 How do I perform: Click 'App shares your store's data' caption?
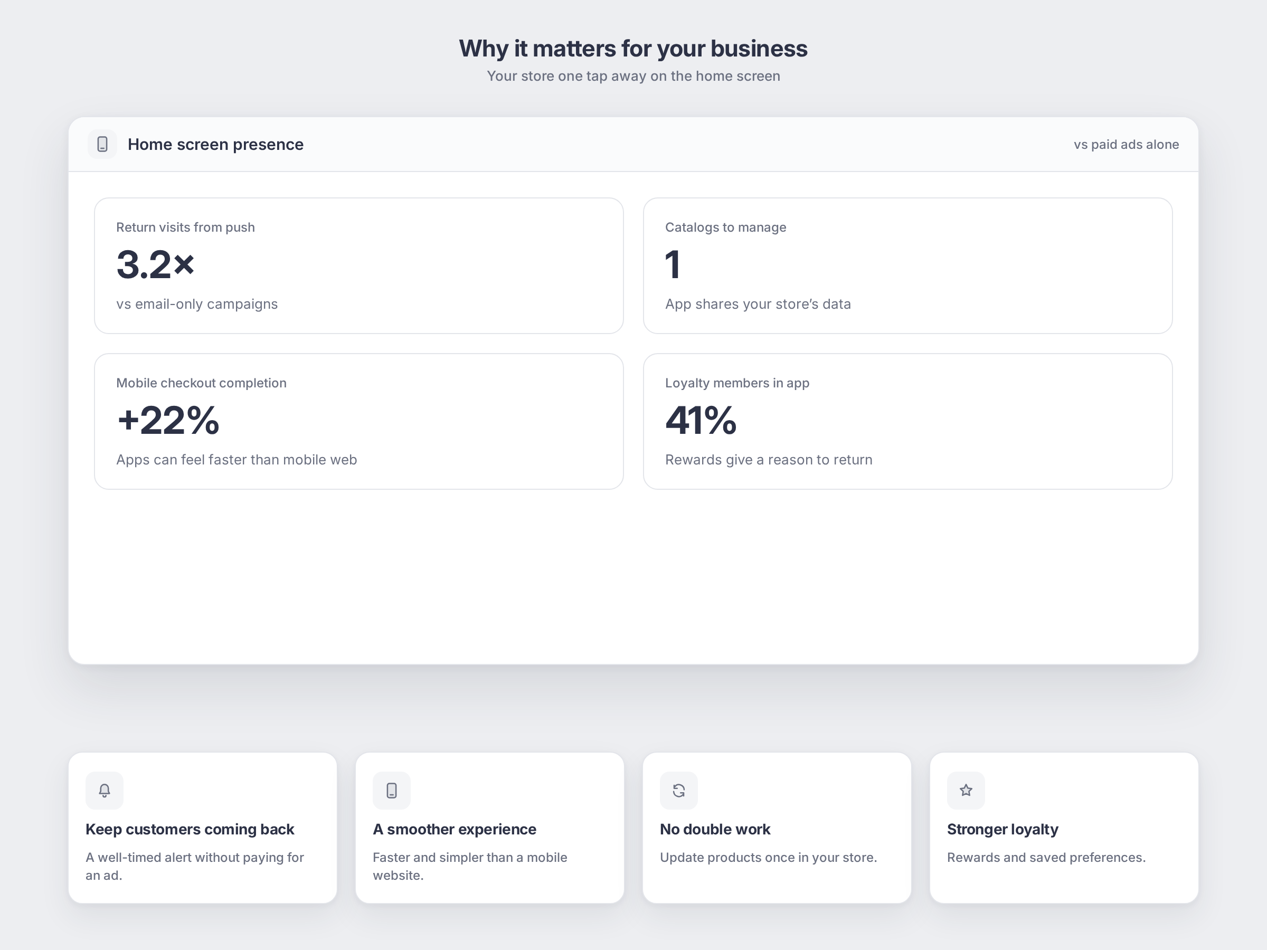(x=758, y=304)
